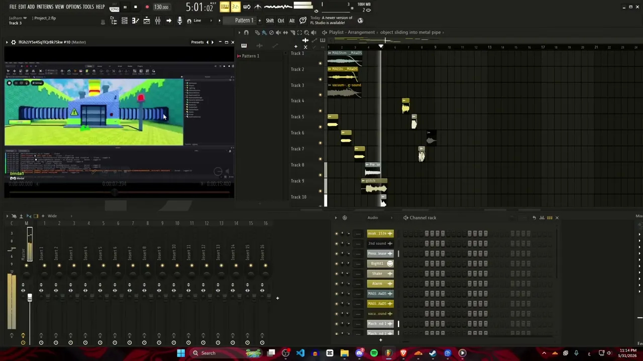Click the channel rack undo arrow icon
This screenshot has height=361, width=643.
534,218
